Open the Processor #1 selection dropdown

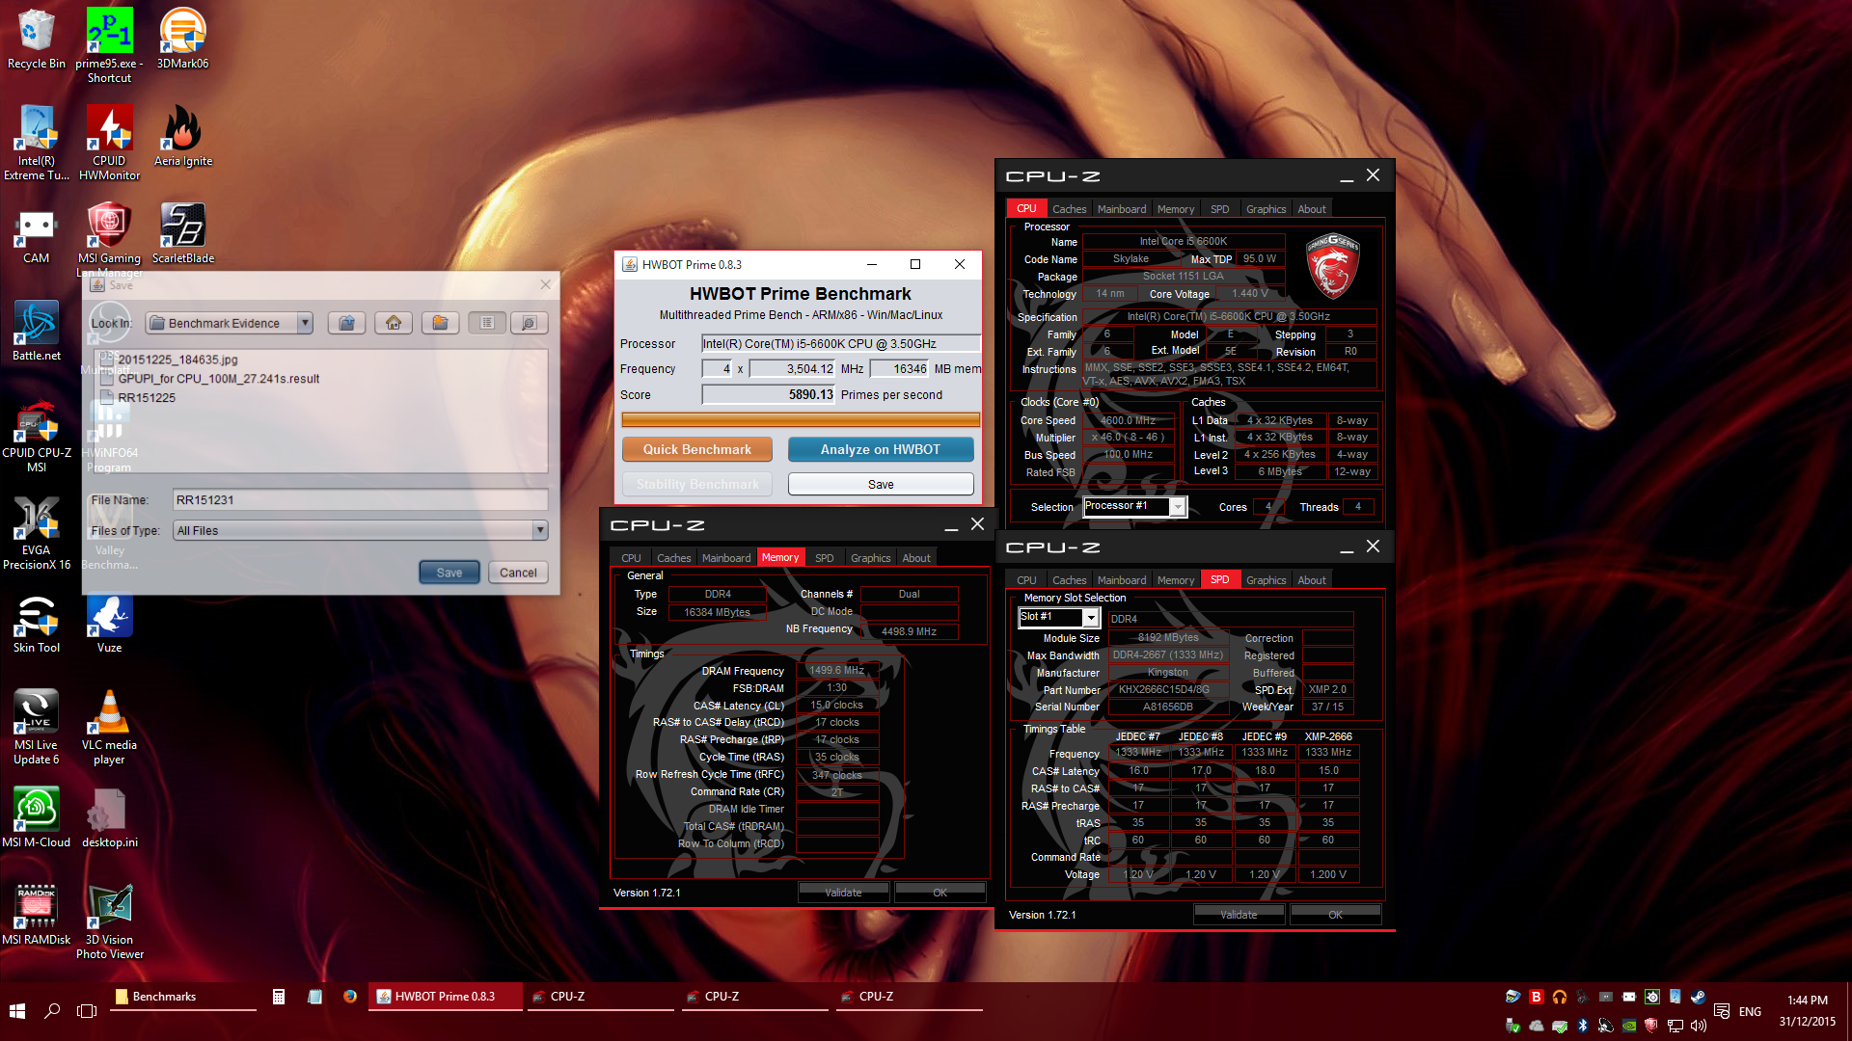pos(1177,507)
